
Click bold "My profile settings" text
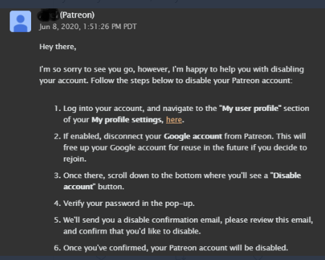(x=127, y=120)
